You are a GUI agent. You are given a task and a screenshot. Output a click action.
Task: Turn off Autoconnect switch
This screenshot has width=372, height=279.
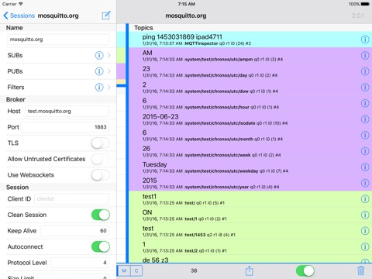pos(101,246)
